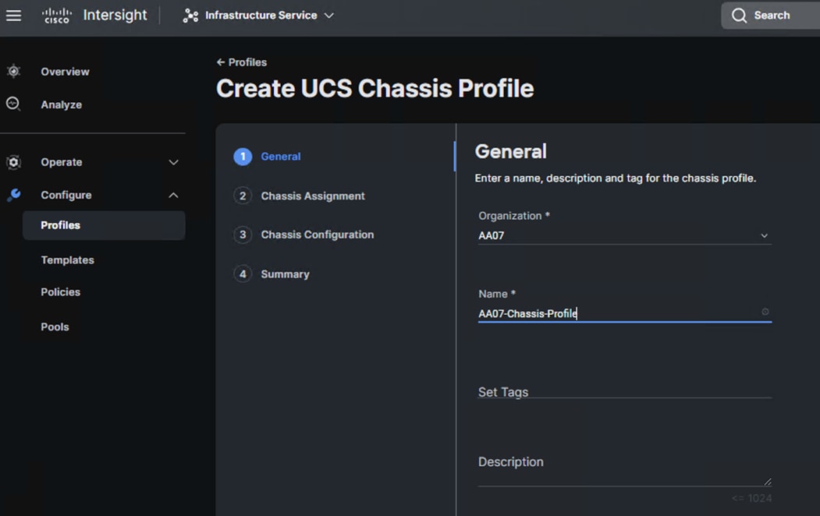
Task: Expand the Operate section chevron
Action: (174, 162)
